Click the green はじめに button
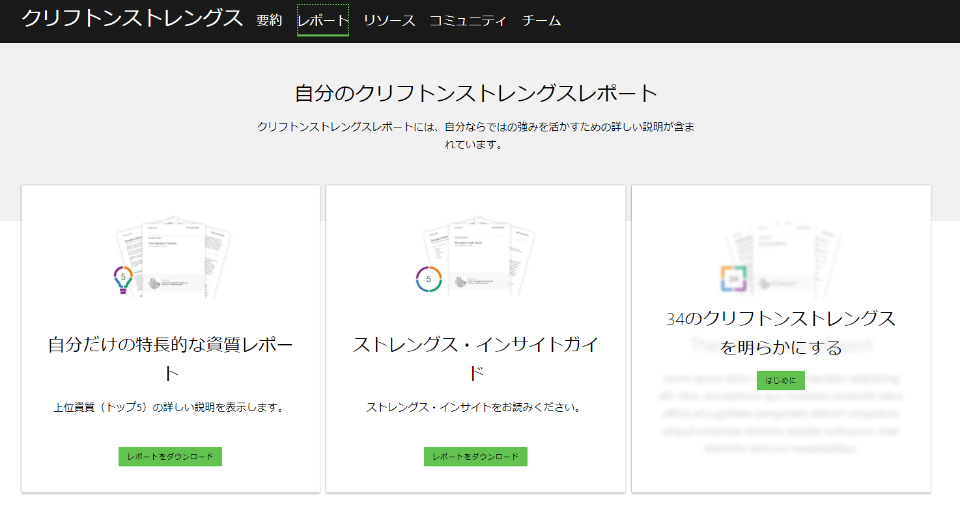 point(781,381)
